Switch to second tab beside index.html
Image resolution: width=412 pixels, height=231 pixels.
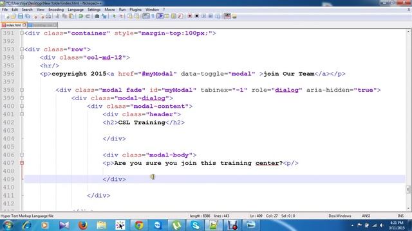pyautogui.click(x=42, y=25)
